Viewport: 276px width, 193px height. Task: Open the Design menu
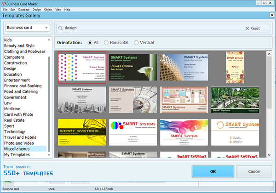37,9
